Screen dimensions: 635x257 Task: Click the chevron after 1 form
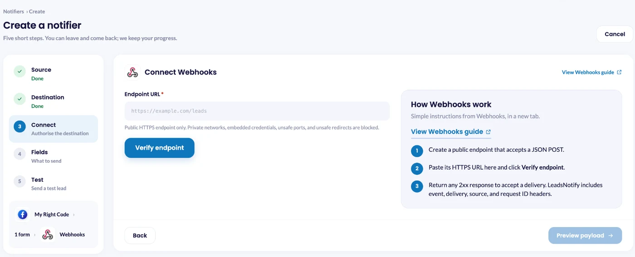coord(35,235)
